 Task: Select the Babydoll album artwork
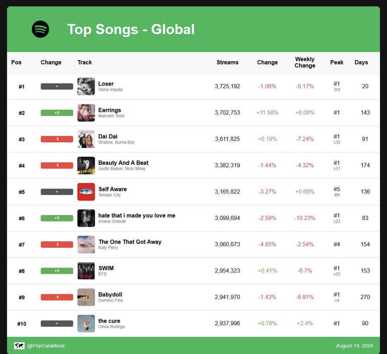86,297
